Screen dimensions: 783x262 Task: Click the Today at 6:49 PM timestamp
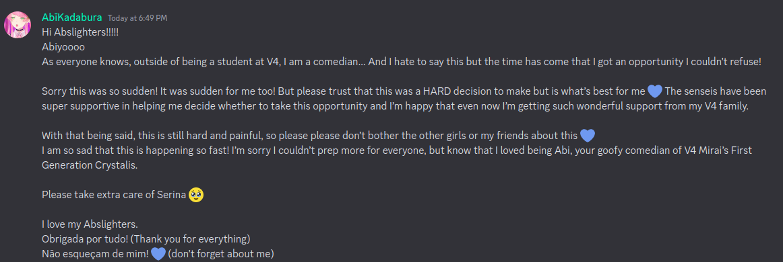click(x=137, y=18)
